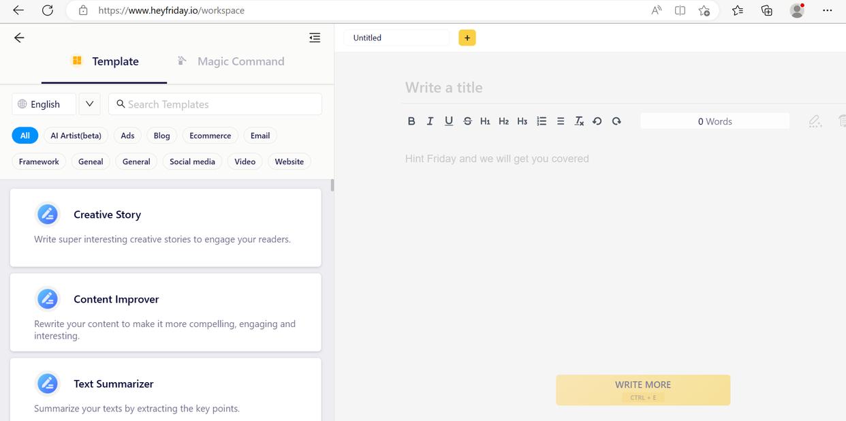Set Heading 3 style
Viewport: 846px width, 421px height.
522,121
